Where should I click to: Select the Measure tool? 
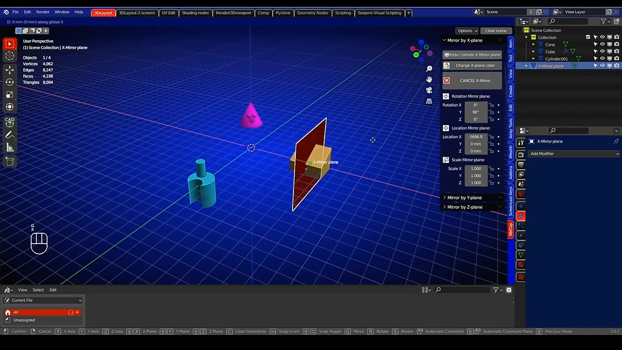coord(10,148)
